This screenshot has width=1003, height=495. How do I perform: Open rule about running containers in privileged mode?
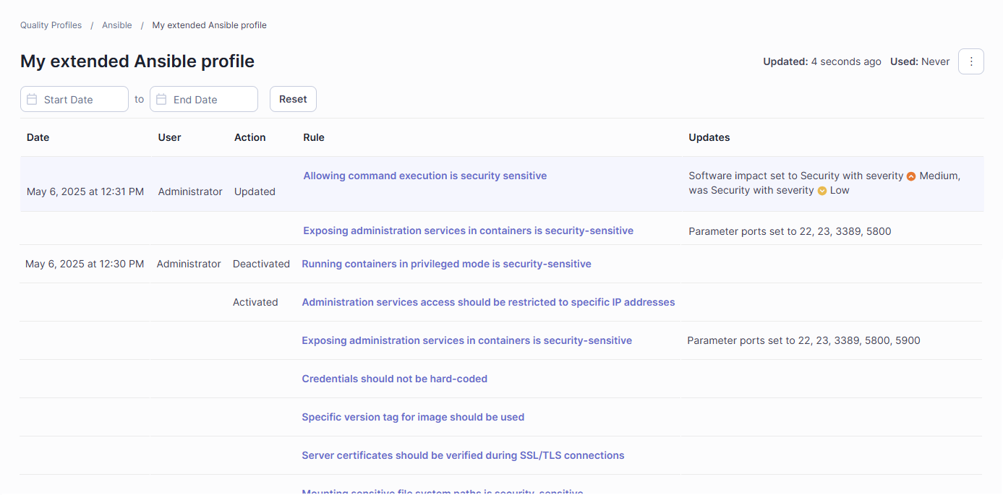point(446,264)
